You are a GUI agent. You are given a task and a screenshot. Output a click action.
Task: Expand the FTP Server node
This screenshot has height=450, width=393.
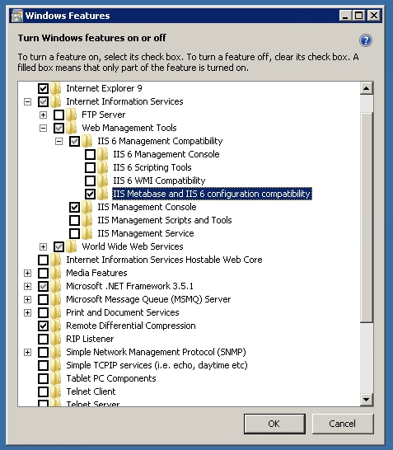tap(43, 115)
